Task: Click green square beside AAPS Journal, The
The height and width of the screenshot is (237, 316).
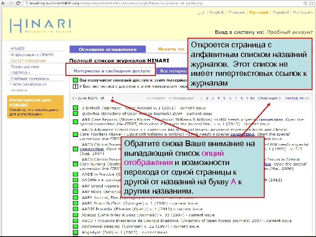Action: point(75,197)
